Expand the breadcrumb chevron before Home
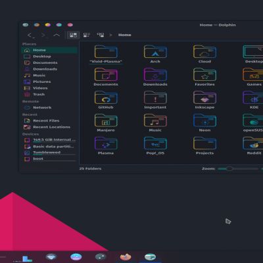263x263 pixels. pos(110,35)
